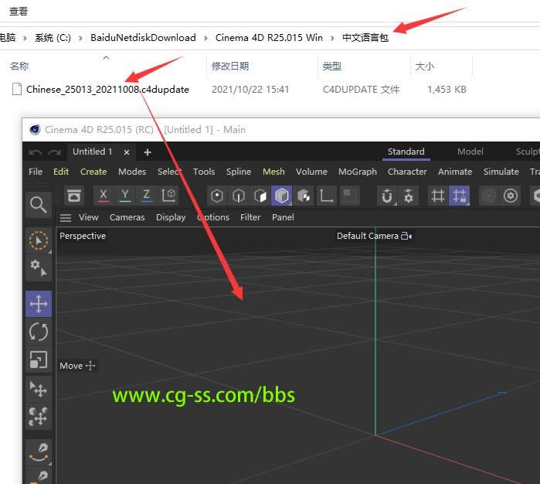
Task: Open the Animate menu
Action: tap(455, 172)
